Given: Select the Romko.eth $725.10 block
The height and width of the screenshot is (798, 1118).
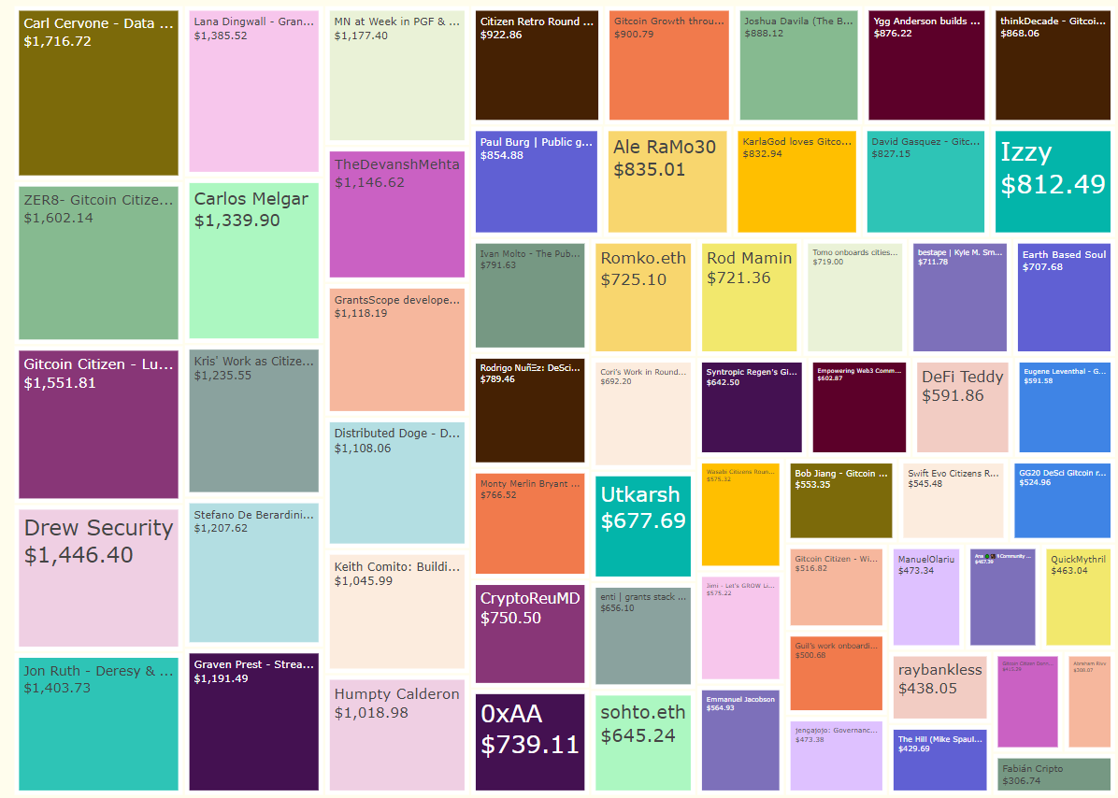Looking at the screenshot, I should click(x=643, y=297).
